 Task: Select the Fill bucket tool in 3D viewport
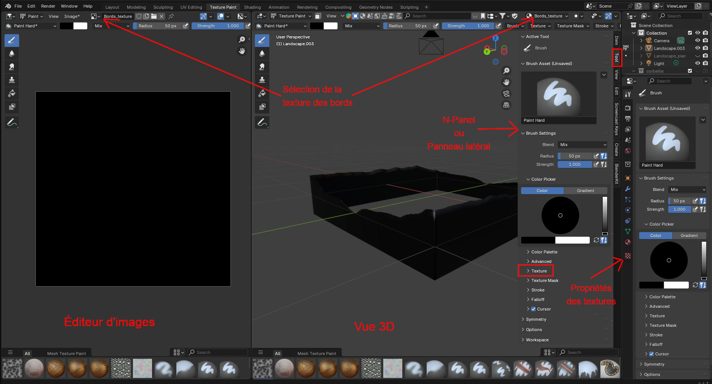click(x=262, y=93)
